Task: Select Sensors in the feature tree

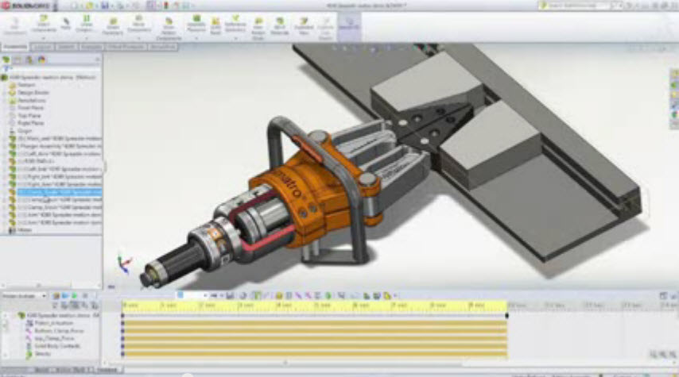Action: (x=26, y=85)
